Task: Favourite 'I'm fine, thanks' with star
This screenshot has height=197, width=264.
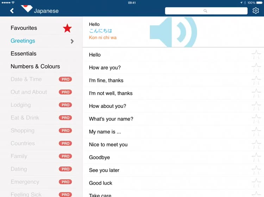Action: (256, 81)
